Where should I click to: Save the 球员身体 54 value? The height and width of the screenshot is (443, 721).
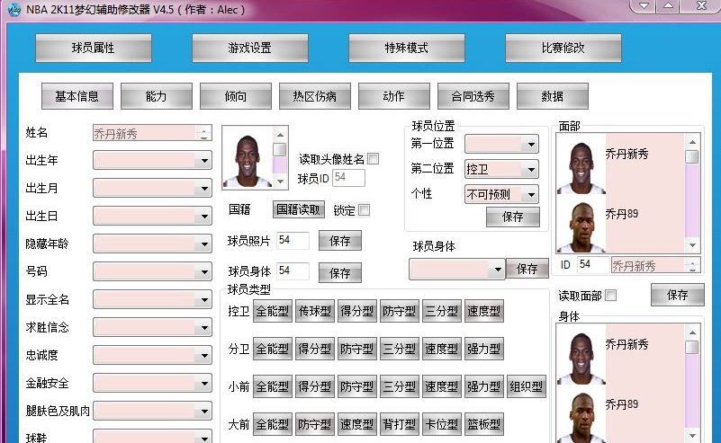340,272
